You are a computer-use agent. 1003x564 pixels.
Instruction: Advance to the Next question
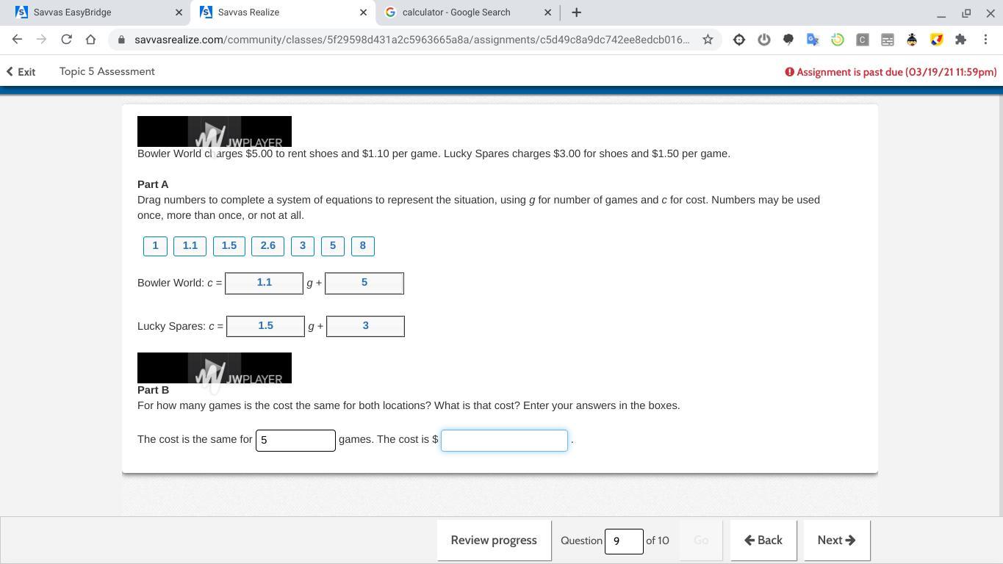837,540
